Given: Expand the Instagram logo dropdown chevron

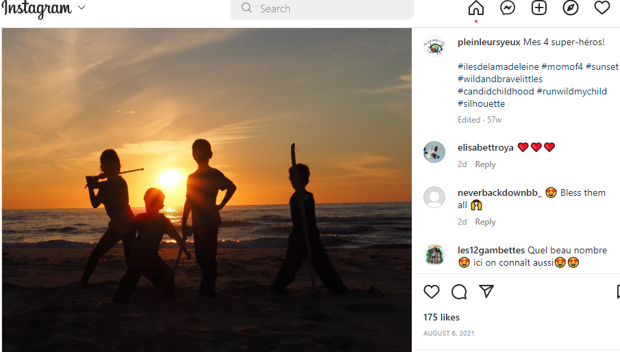Looking at the screenshot, I should 82,8.
